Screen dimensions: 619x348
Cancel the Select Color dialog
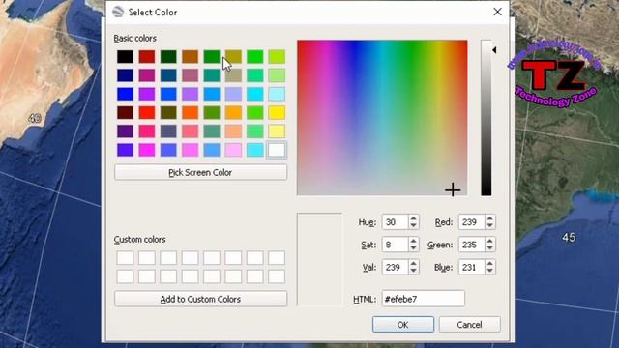[469, 325]
